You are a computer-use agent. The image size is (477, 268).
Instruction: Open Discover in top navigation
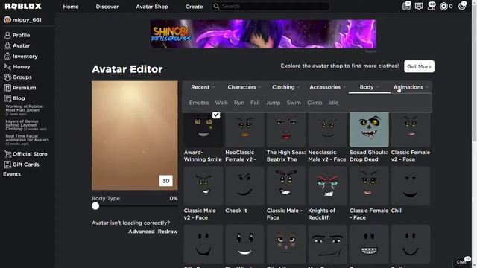(107, 7)
